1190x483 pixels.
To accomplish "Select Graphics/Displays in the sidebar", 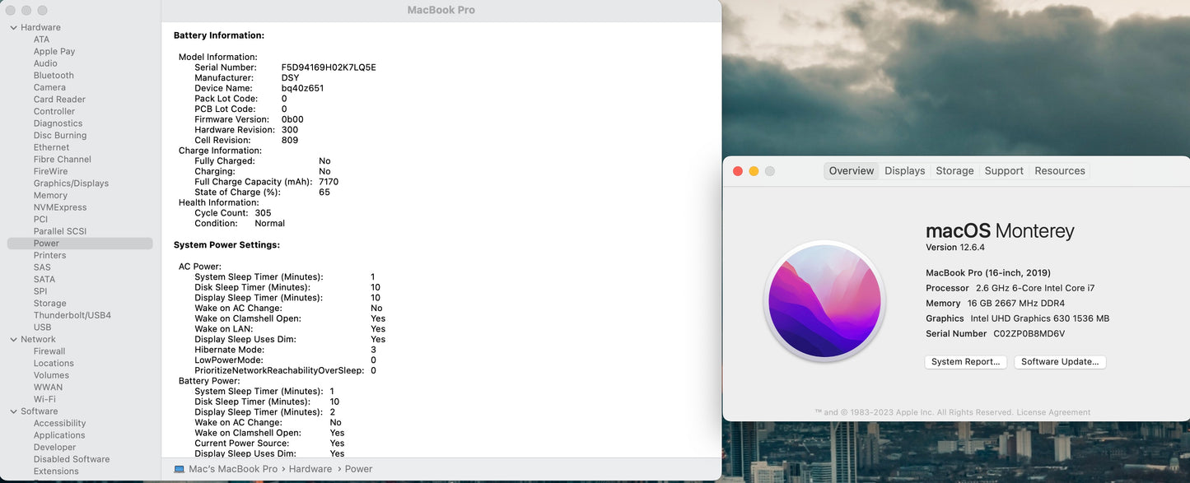I will [x=71, y=183].
